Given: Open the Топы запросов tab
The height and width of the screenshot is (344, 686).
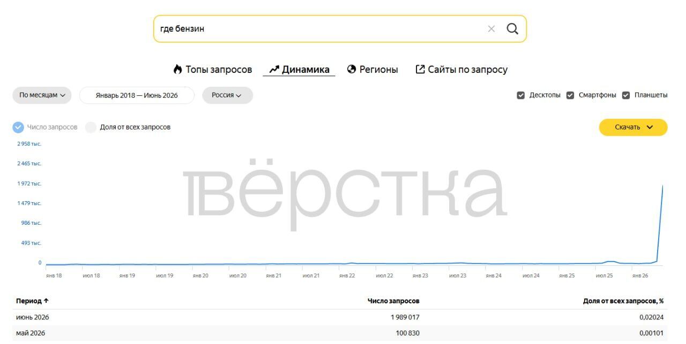Looking at the screenshot, I should [x=213, y=70].
